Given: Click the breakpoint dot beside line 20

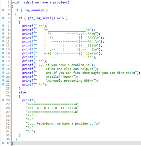Looking at the screenshot, I should coord(3,76).
